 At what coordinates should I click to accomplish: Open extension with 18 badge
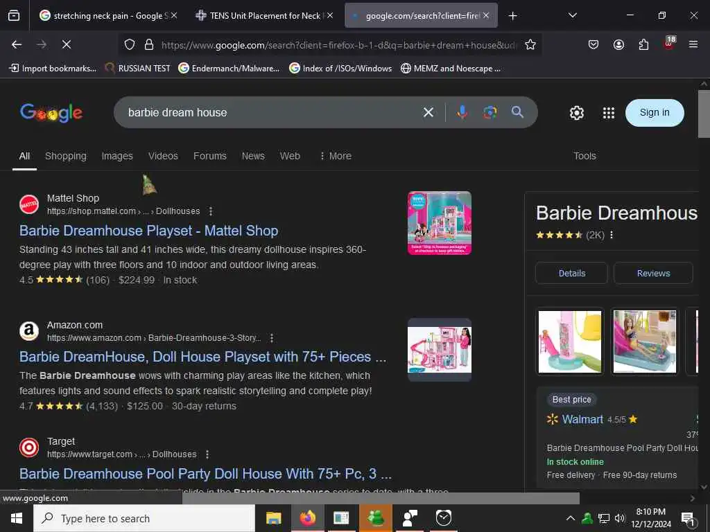point(669,44)
